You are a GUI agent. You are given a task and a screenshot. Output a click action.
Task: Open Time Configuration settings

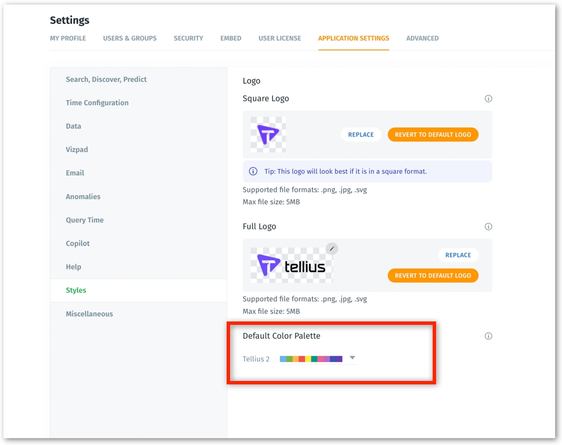[97, 103]
